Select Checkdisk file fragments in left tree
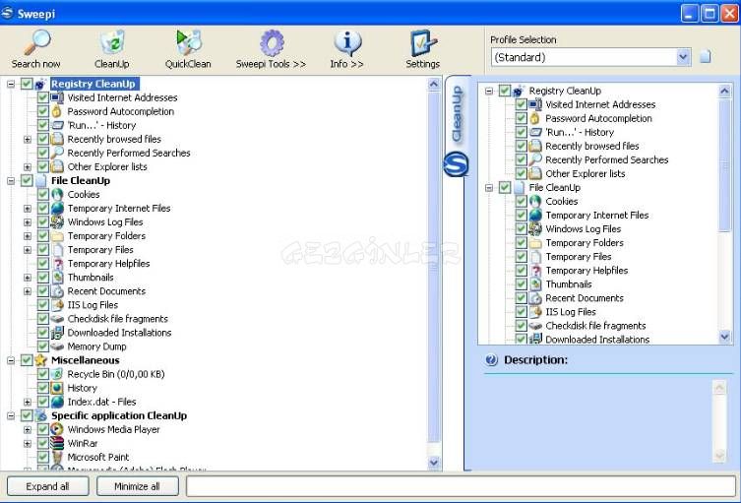The width and height of the screenshot is (741, 503). [118, 319]
